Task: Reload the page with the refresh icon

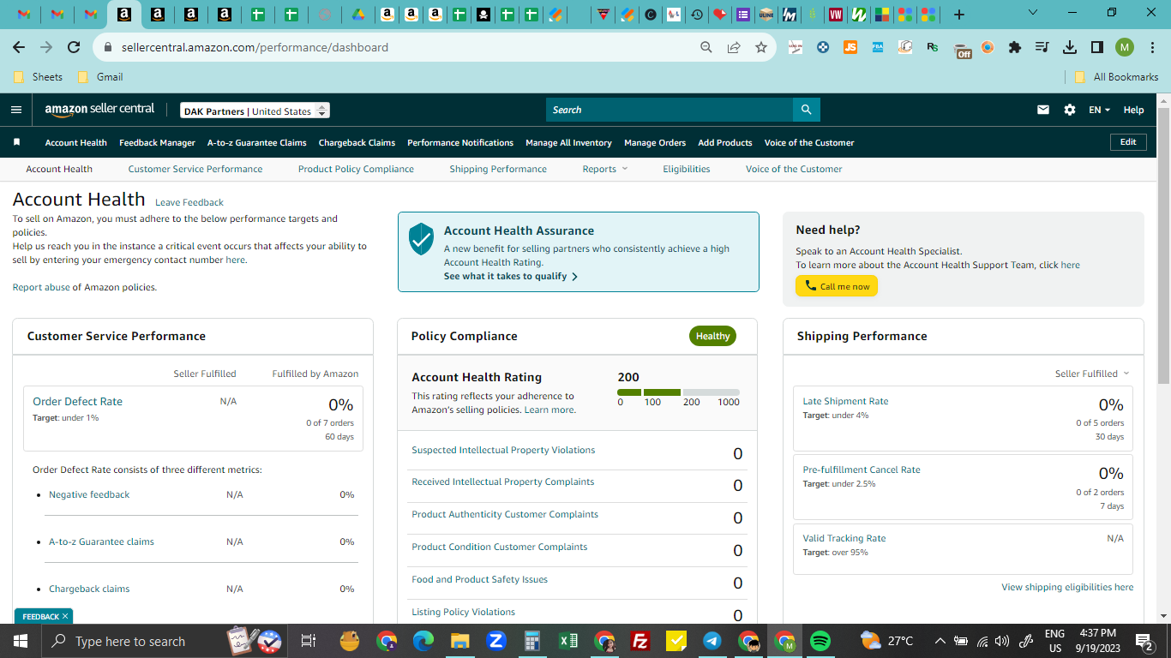Action: (x=74, y=47)
